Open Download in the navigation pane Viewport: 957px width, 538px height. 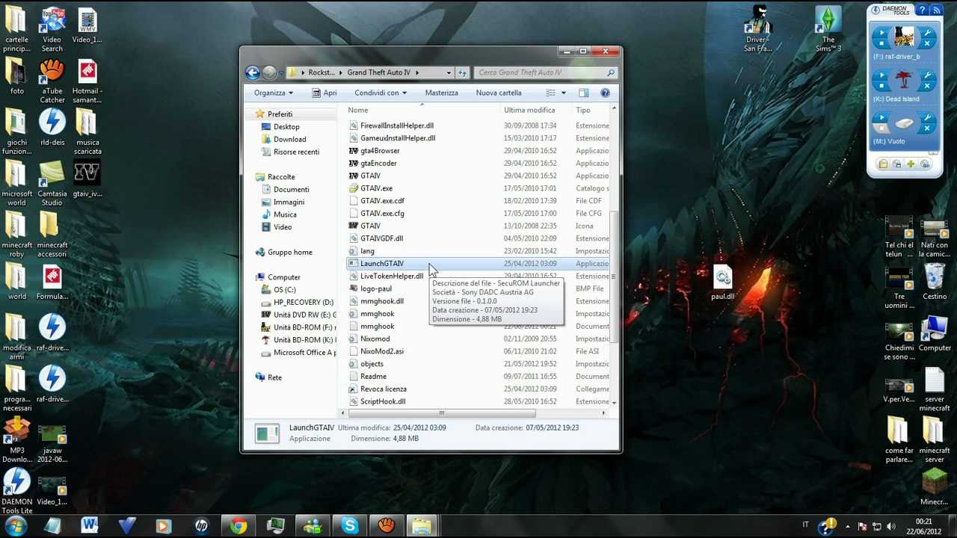(x=289, y=139)
